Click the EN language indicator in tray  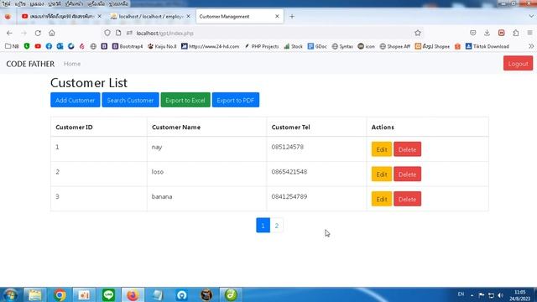(x=461, y=294)
